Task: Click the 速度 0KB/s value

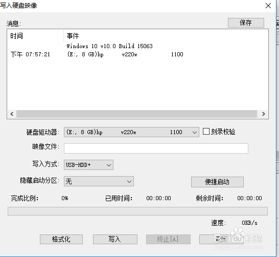Action: pos(249,223)
